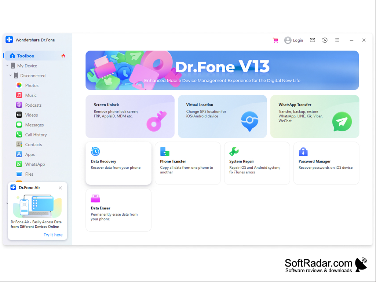
Task: Open Contacts label in sidebar
Action: 34,144
